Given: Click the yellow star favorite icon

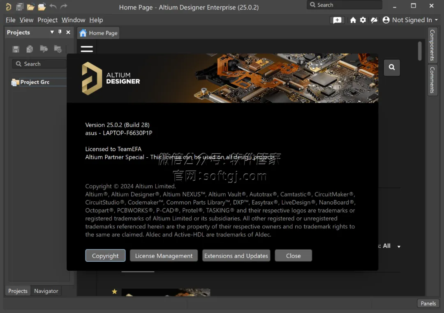Looking at the screenshot, I should [114, 292].
